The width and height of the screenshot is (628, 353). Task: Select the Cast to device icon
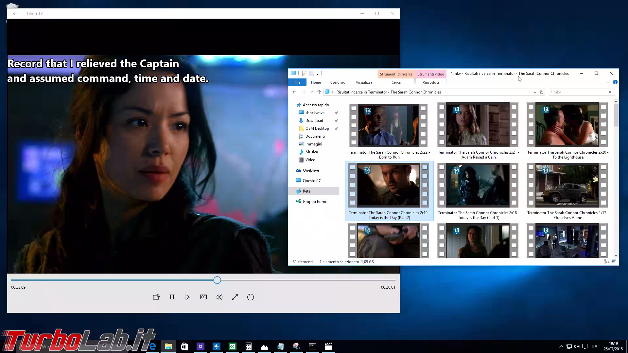(x=156, y=297)
